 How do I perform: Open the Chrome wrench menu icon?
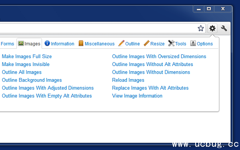[x=224, y=28]
